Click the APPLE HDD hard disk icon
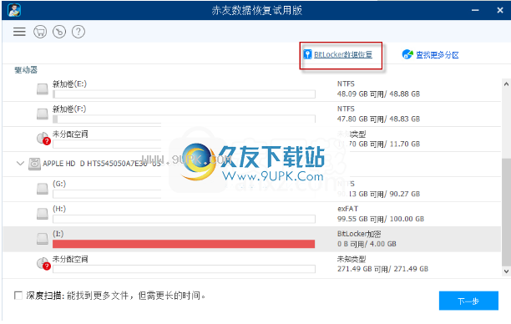The image size is (511, 324). coord(34,164)
